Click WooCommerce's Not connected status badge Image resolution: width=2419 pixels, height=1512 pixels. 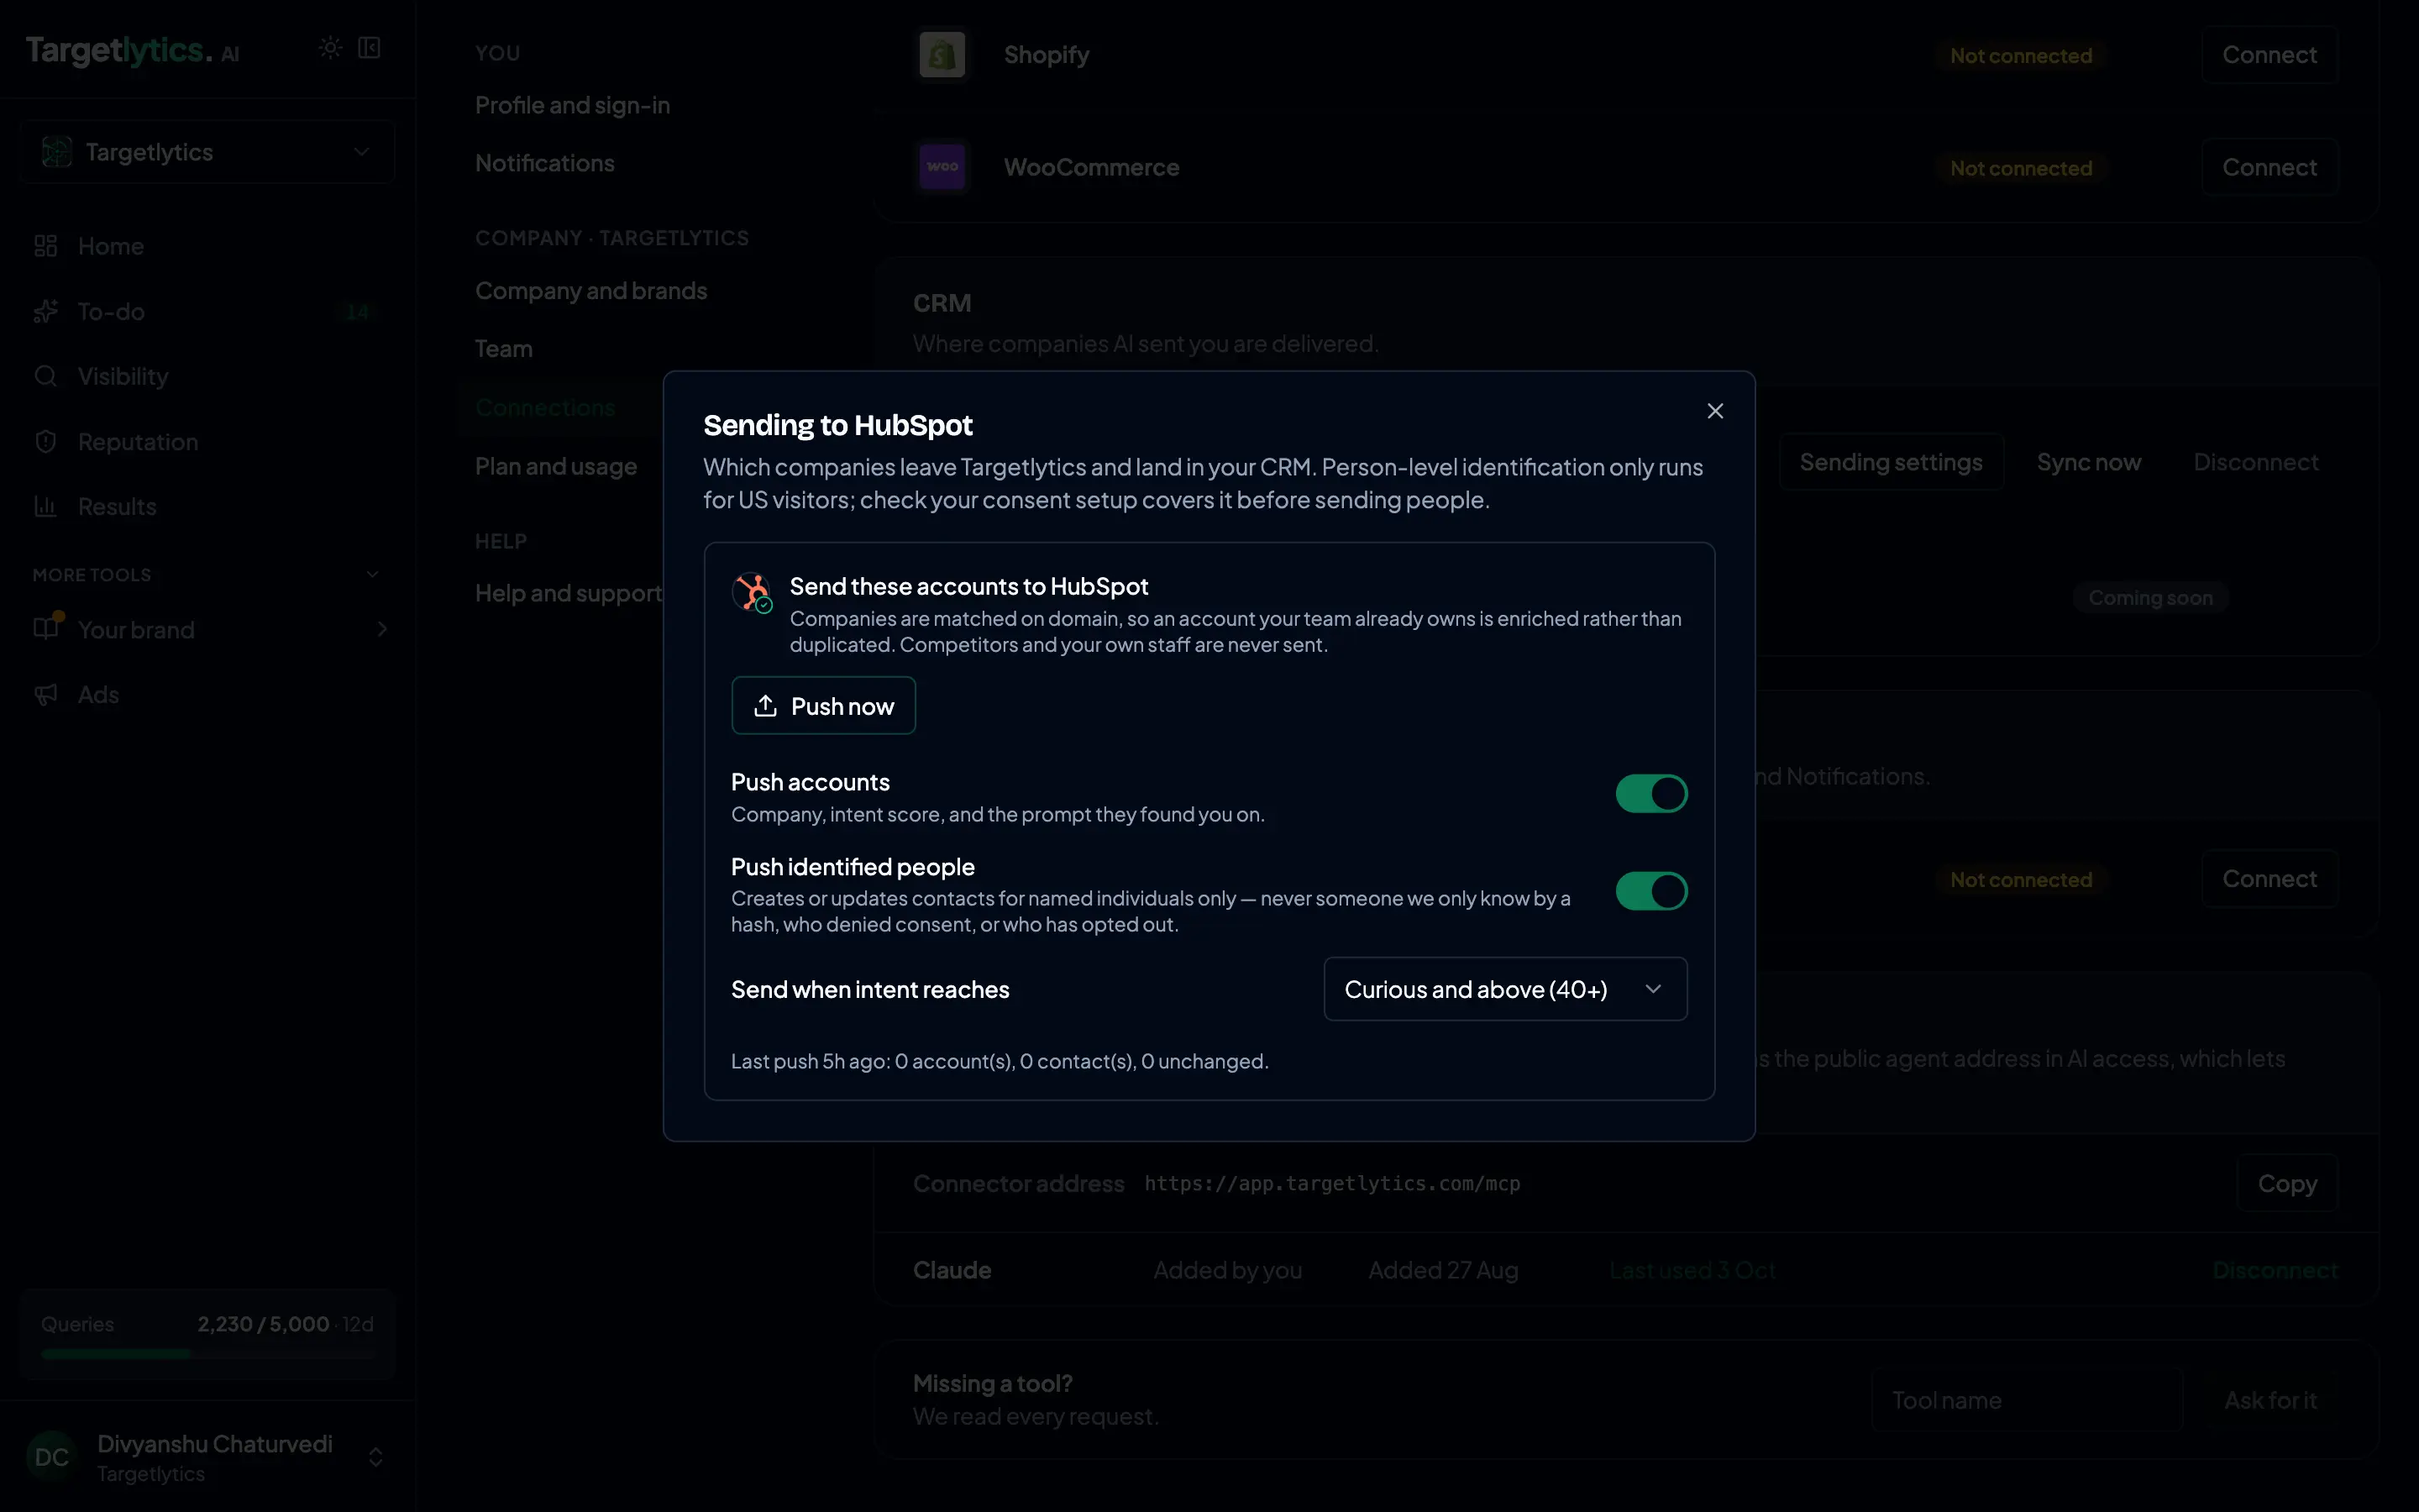pyautogui.click(x=2021, y=168)
